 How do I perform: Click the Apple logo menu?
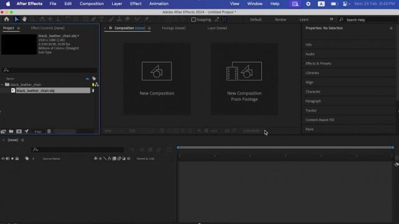click(8, 4)
